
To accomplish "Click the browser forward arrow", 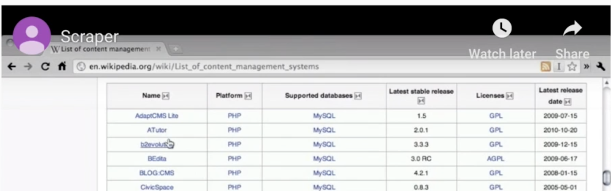I will [28, 67].
